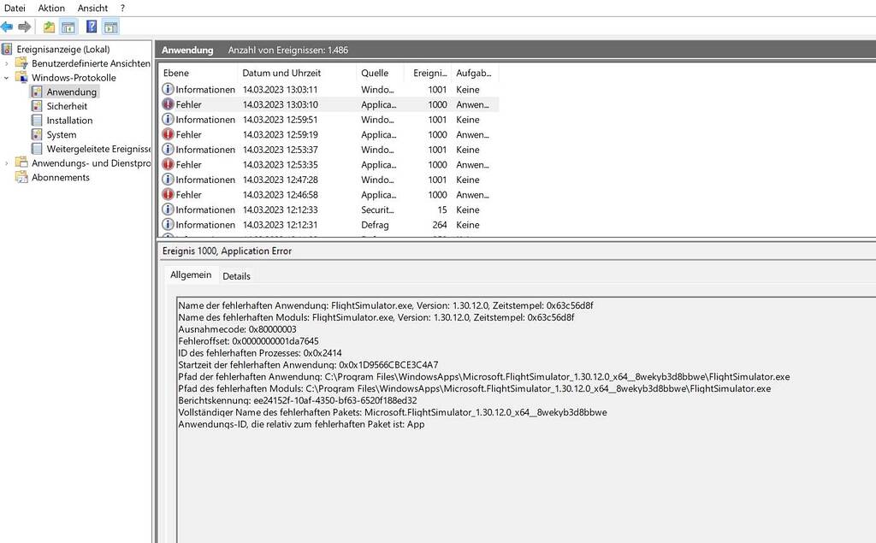This screenshot has height=543, width=876.
Task: Open the ? help menu
Action: [122, 8]
